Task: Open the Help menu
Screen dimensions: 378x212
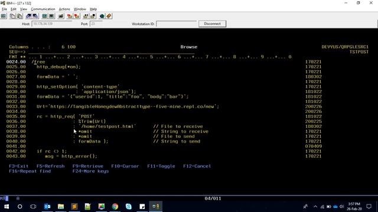Action: pos(93,9)
